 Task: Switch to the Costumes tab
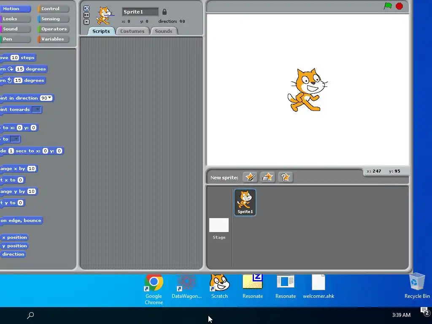click(132, 31)
